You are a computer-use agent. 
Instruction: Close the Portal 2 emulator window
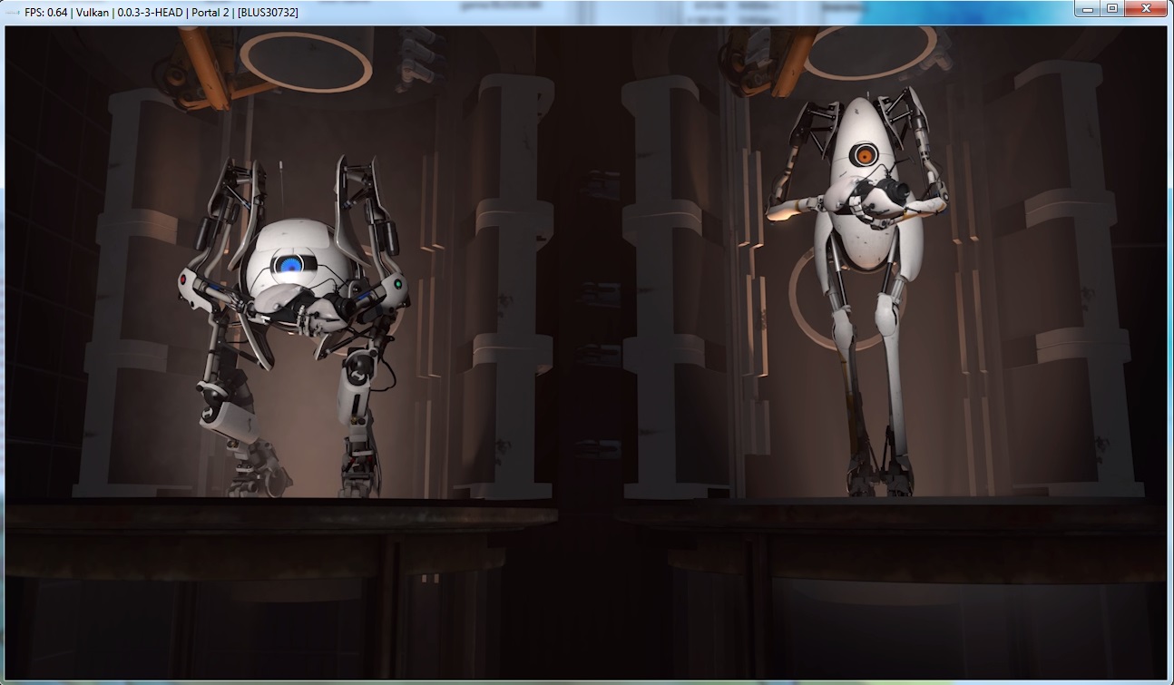[1145, 8]
